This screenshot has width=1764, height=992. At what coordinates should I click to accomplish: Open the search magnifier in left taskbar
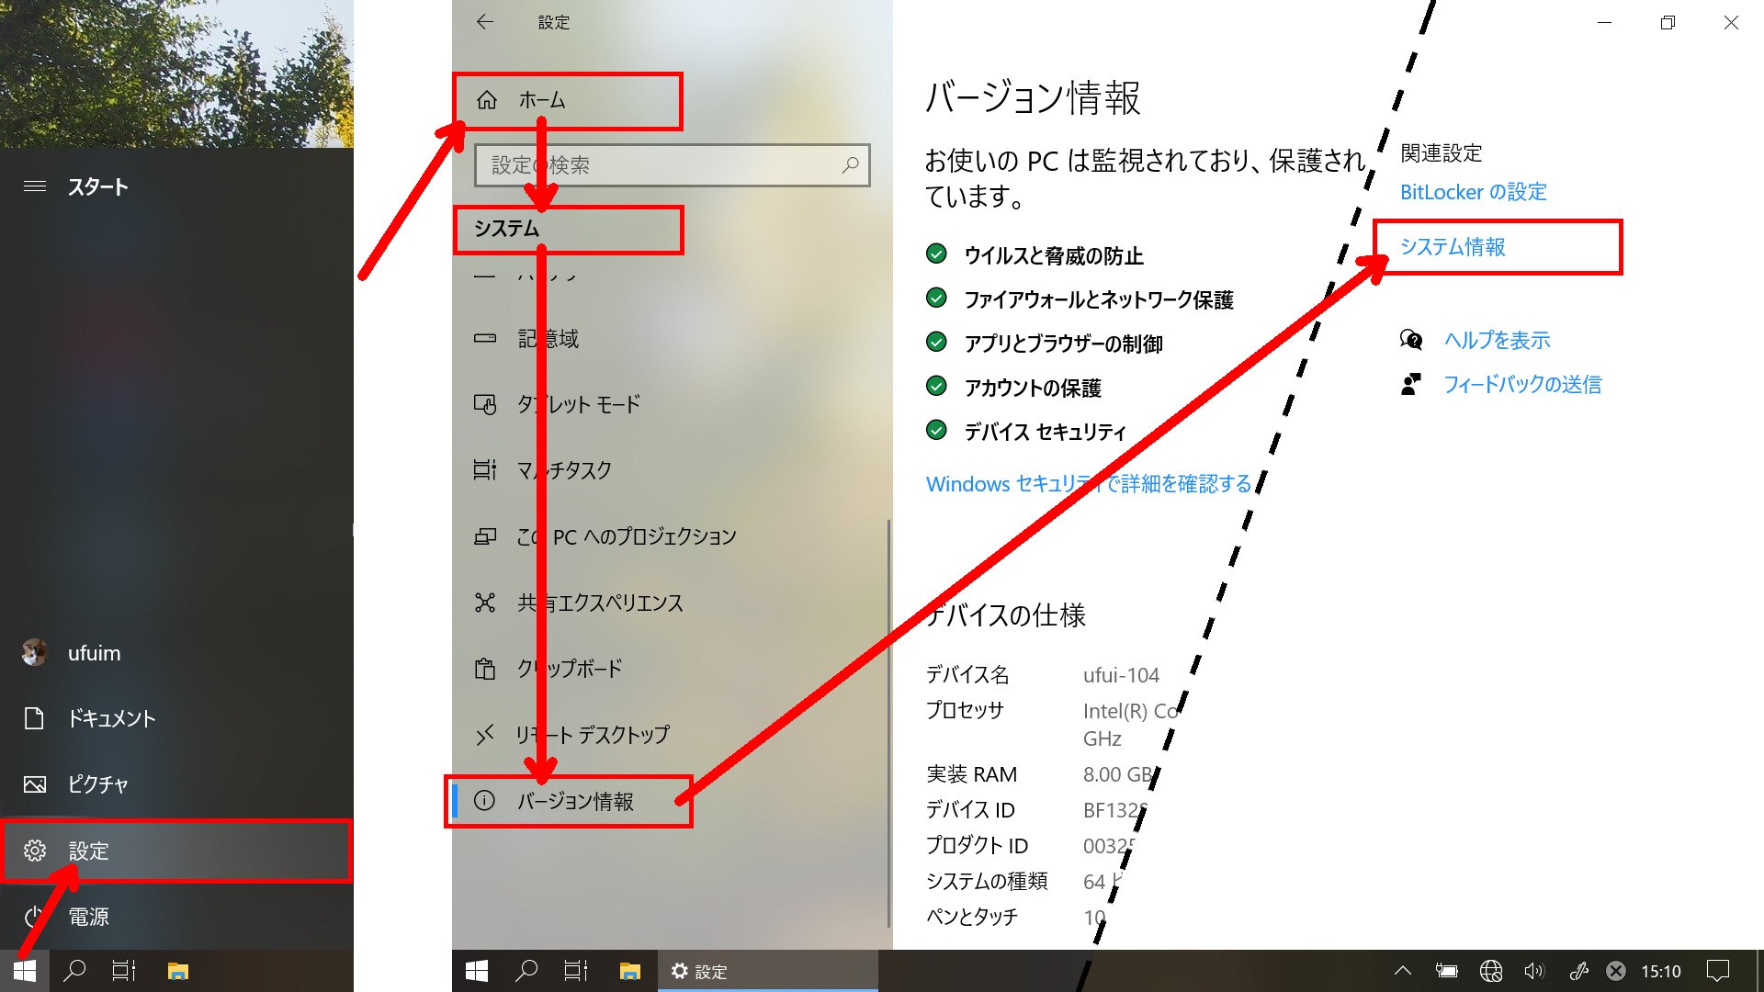(74, 971)
